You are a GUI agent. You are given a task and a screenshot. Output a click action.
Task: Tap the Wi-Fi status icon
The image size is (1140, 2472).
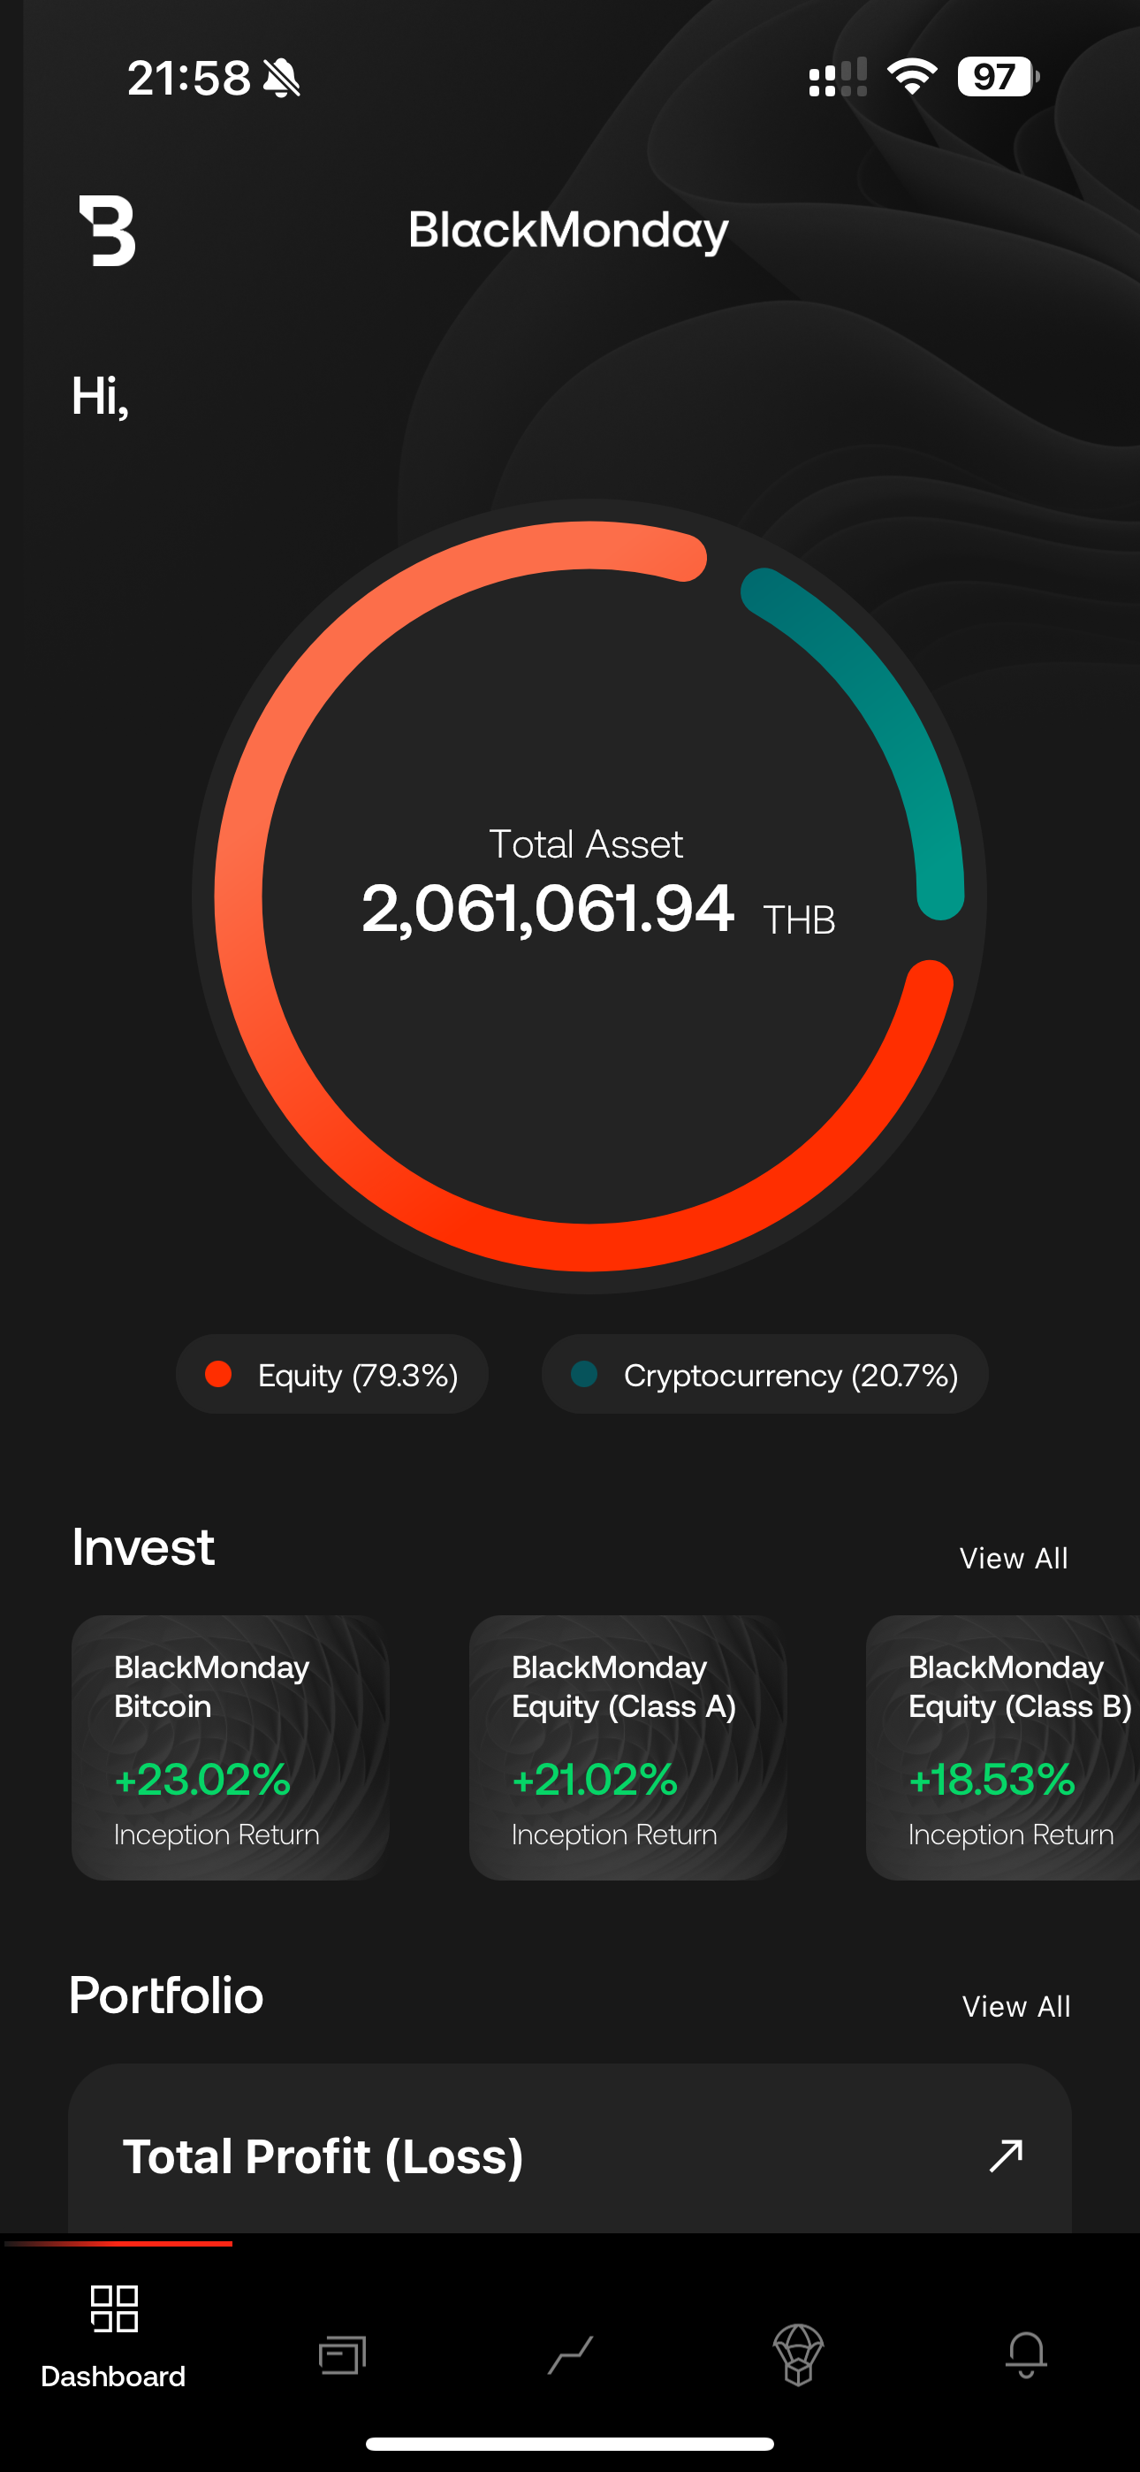click(912, 77)
